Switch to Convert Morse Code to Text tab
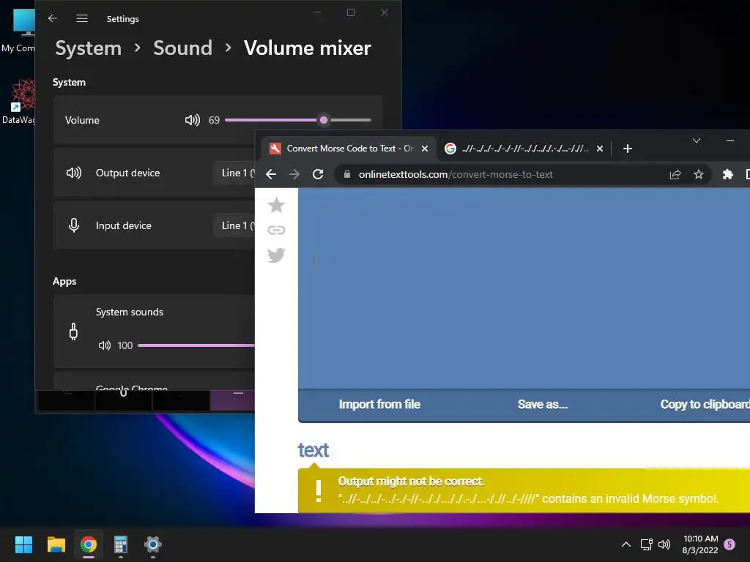 348,149
